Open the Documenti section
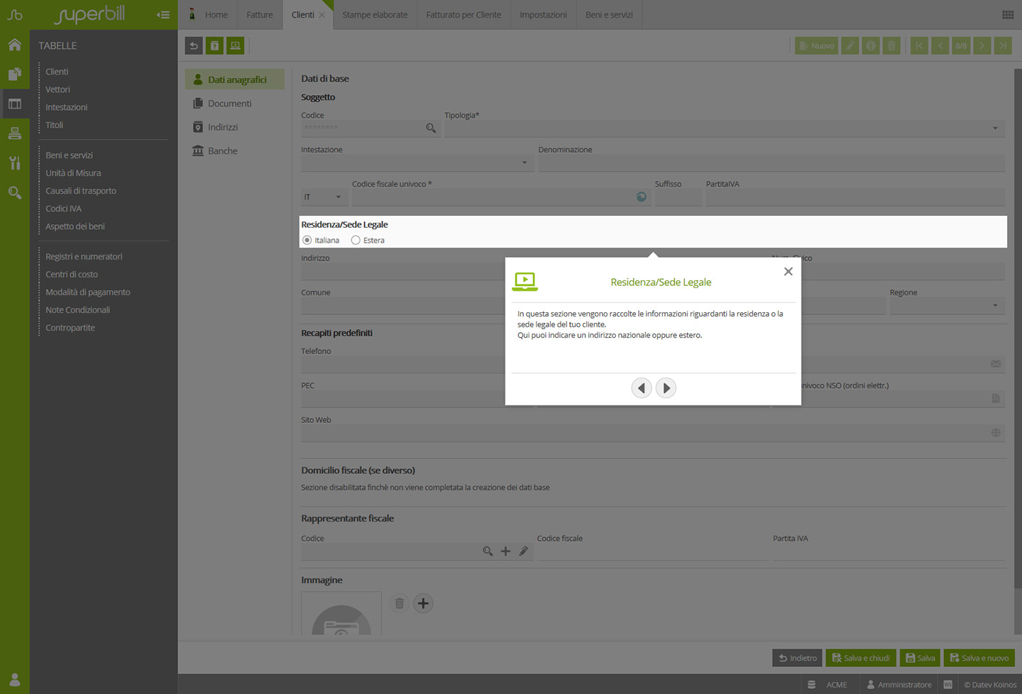The width and height of the screenshot is (1022, 694). 234,104
